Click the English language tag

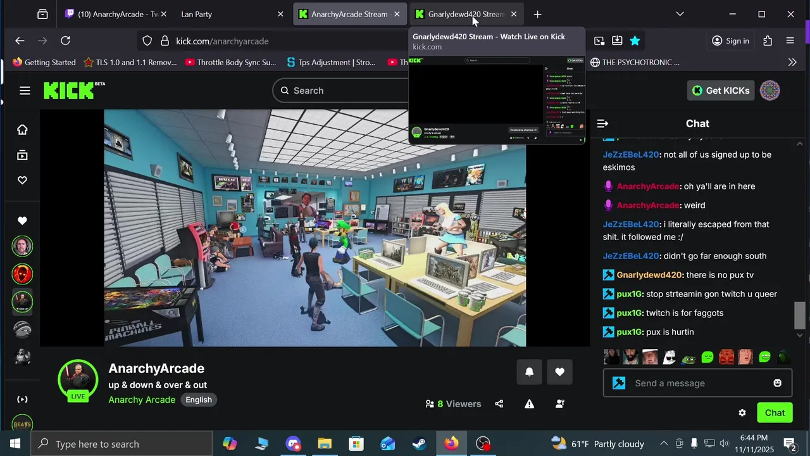(x=199, y=400)
